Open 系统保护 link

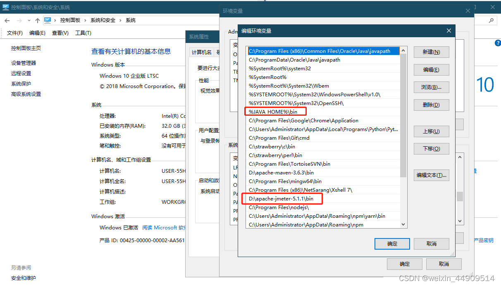pyautogui.click(x=21, y=83)
